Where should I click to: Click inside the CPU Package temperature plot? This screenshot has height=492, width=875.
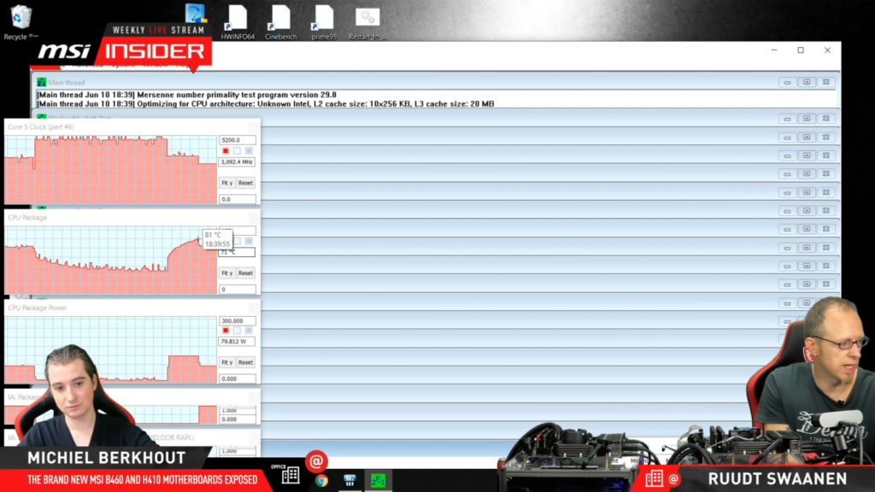[110, 260]
